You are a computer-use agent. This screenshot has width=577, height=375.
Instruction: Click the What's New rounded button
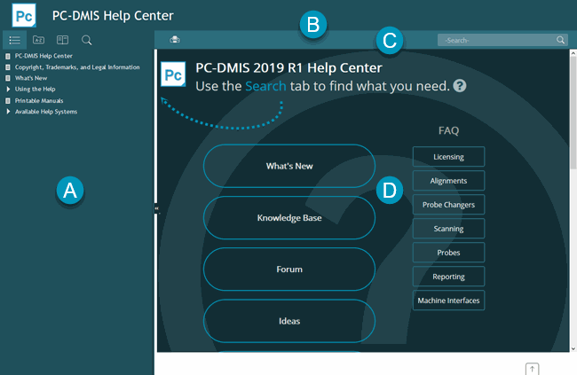tap(289, 166)
